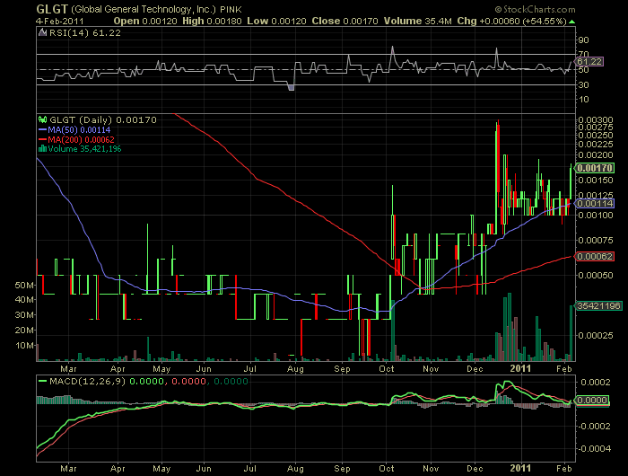This screenshot has height=476, width=628.
Task: Click the 0.00062 MA(200) axis tag
Action: point(594,256)
